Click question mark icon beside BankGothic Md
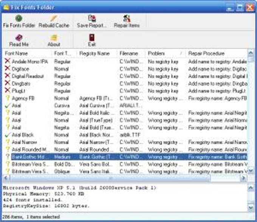257x222 pixels. pyautogui.click(x=8, y=157)
